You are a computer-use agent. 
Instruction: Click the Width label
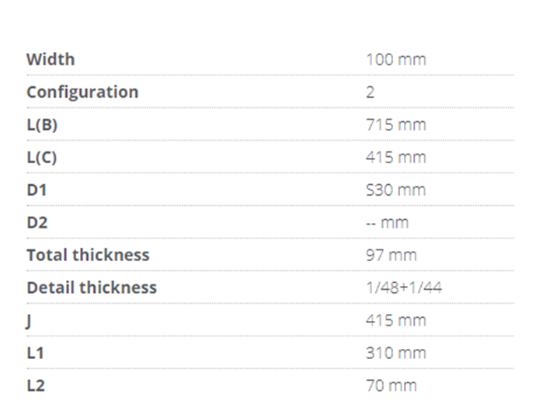[x=50, y=59]
